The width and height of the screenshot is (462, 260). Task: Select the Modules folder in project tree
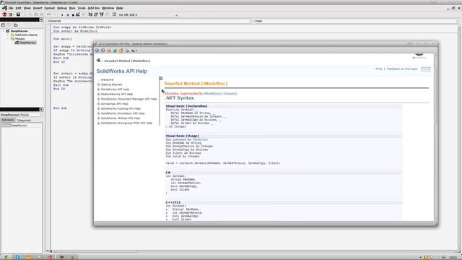(x=19, y=38)
